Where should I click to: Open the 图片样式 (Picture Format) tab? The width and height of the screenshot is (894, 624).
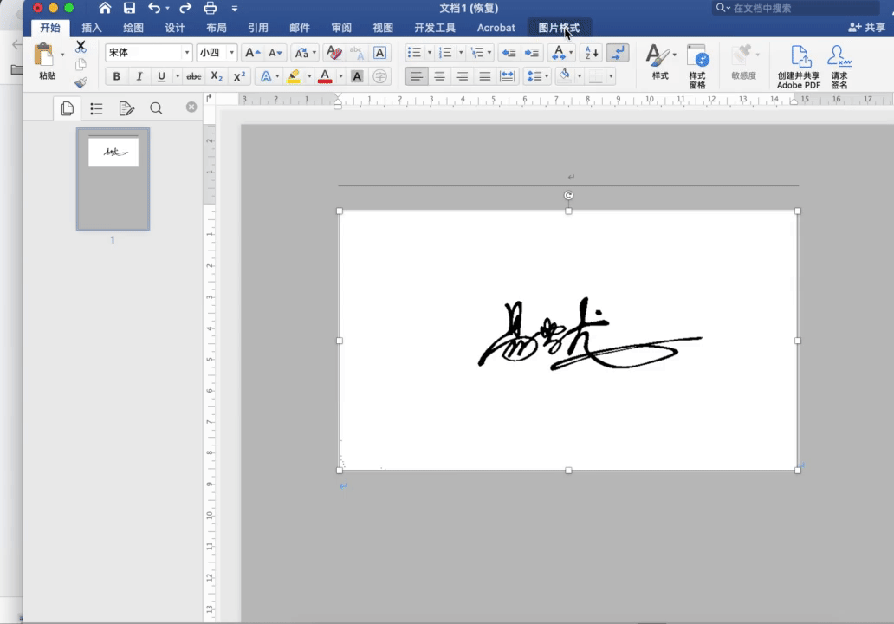point(559,28)
